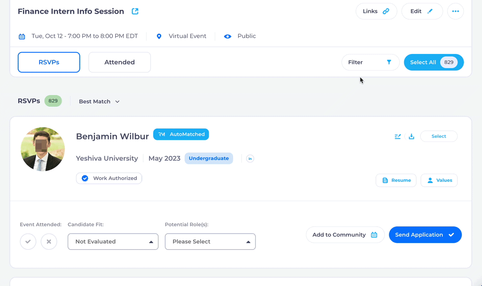Open the Filter dropdown

[370, 62]
